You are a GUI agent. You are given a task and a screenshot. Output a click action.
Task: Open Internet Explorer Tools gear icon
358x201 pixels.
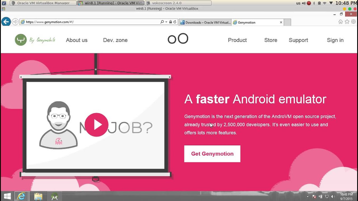(x=353, y=21)
